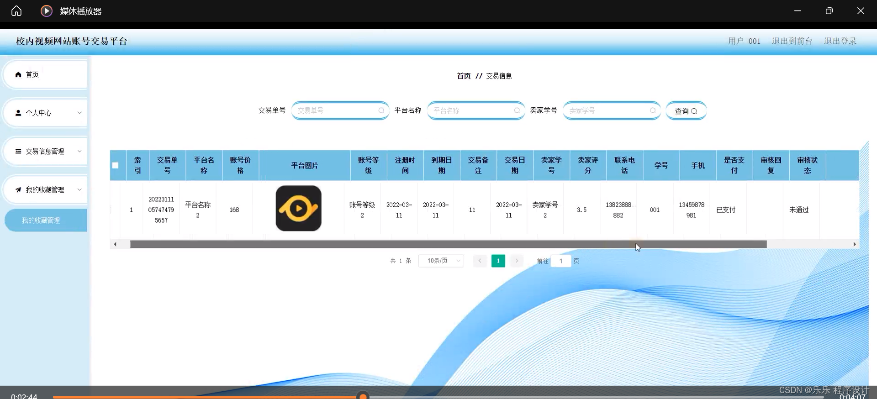
Task: Click the 联系电话 value 13823888882
Action: (618, 210)
